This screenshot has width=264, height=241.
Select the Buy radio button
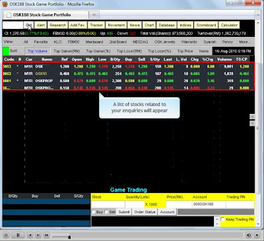click(x=94, y=212)
